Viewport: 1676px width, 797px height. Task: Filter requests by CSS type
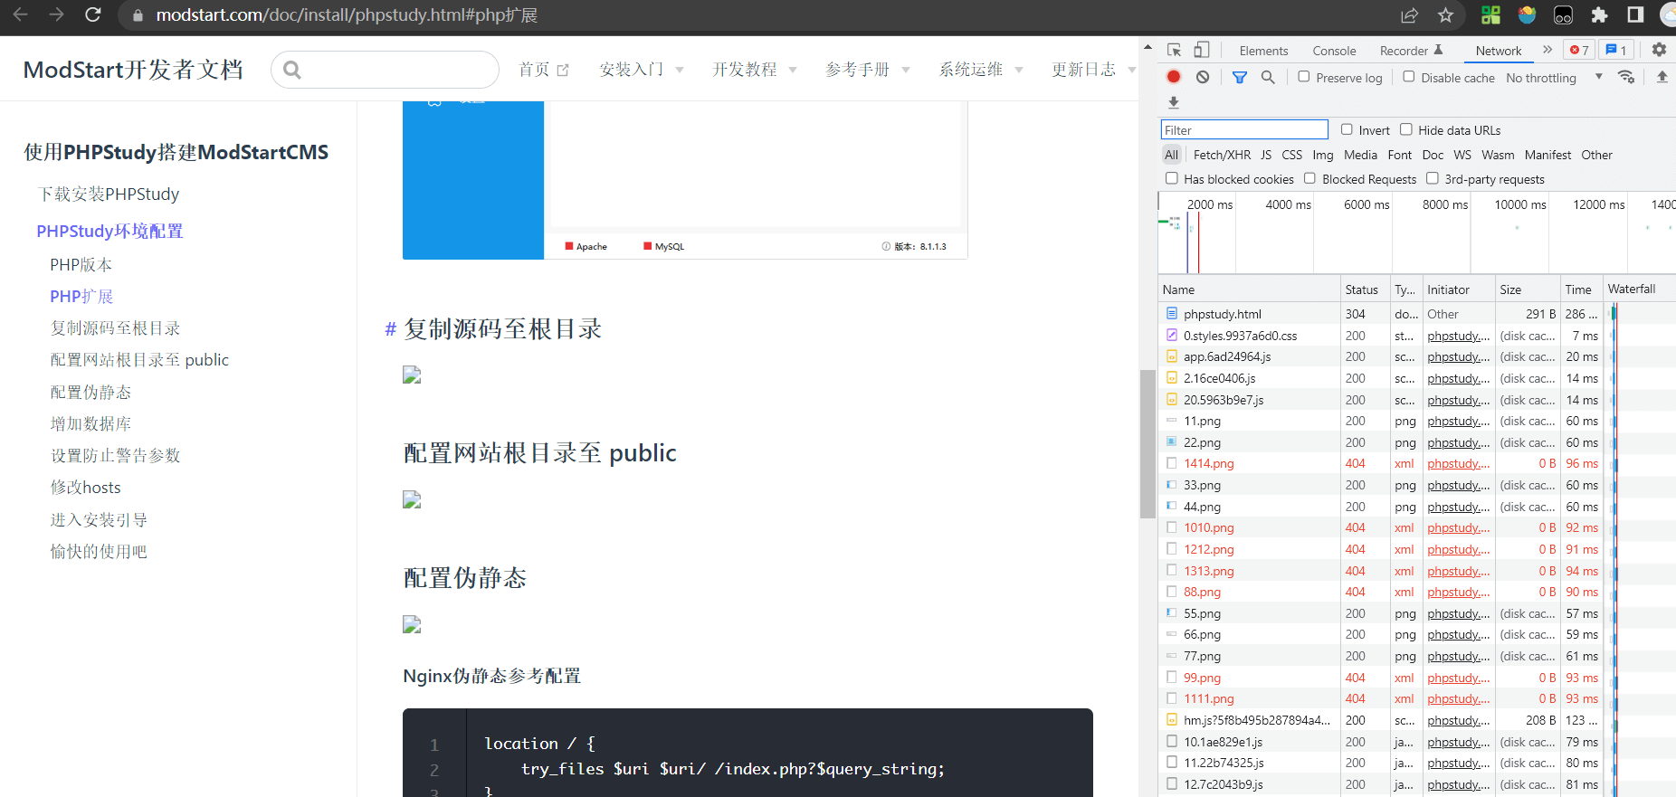pos(1292,155)
